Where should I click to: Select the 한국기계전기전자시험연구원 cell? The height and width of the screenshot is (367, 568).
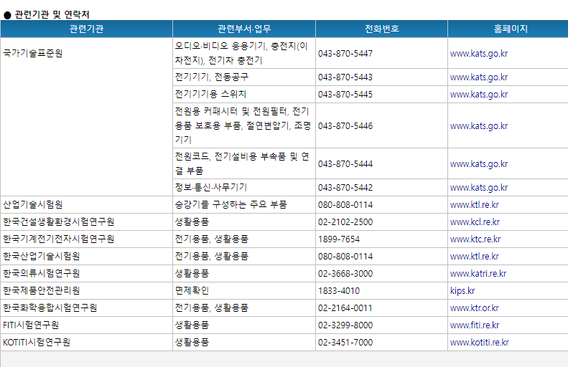(86, 239)
